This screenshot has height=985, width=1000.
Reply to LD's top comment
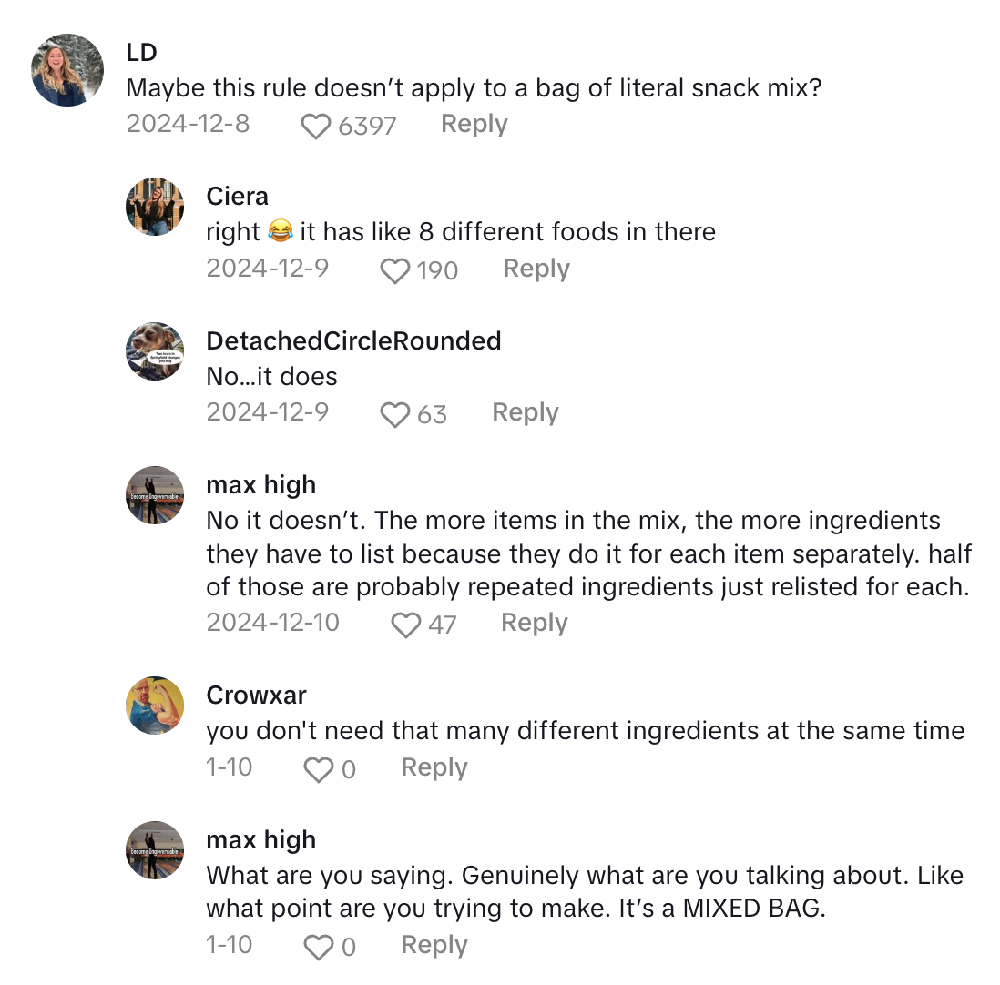pos(474,124)
